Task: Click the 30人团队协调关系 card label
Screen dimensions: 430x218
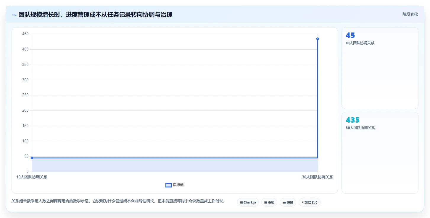Action: pos(360,128)
